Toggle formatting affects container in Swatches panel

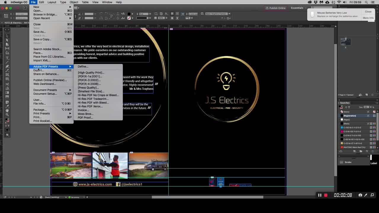(346, 107)
